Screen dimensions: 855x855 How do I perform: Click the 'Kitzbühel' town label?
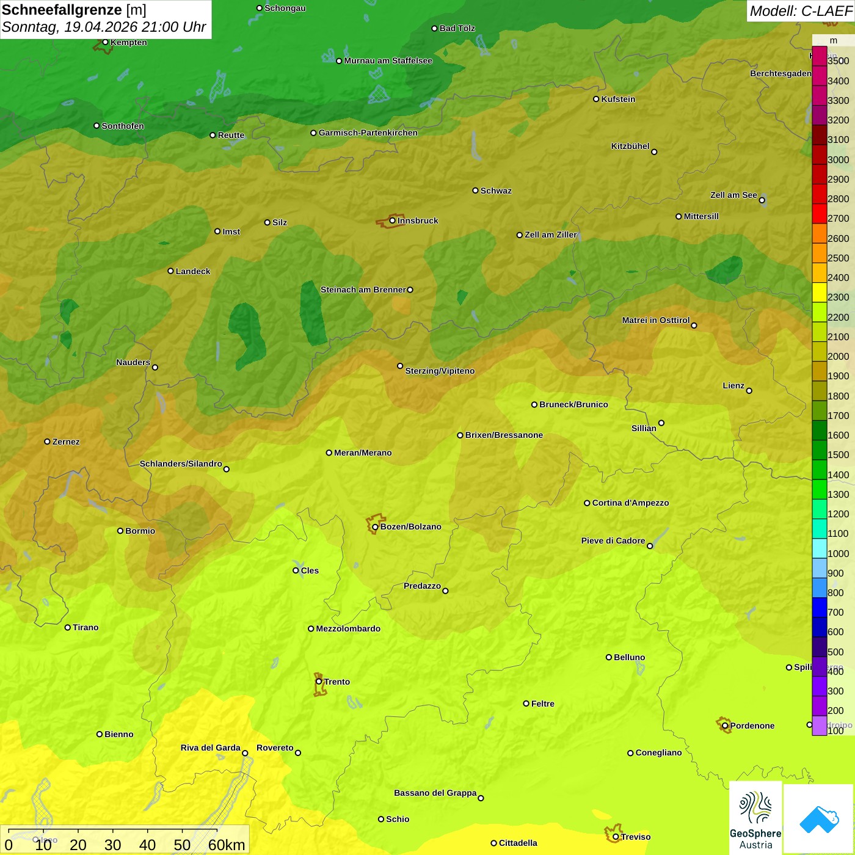(630, 146)
